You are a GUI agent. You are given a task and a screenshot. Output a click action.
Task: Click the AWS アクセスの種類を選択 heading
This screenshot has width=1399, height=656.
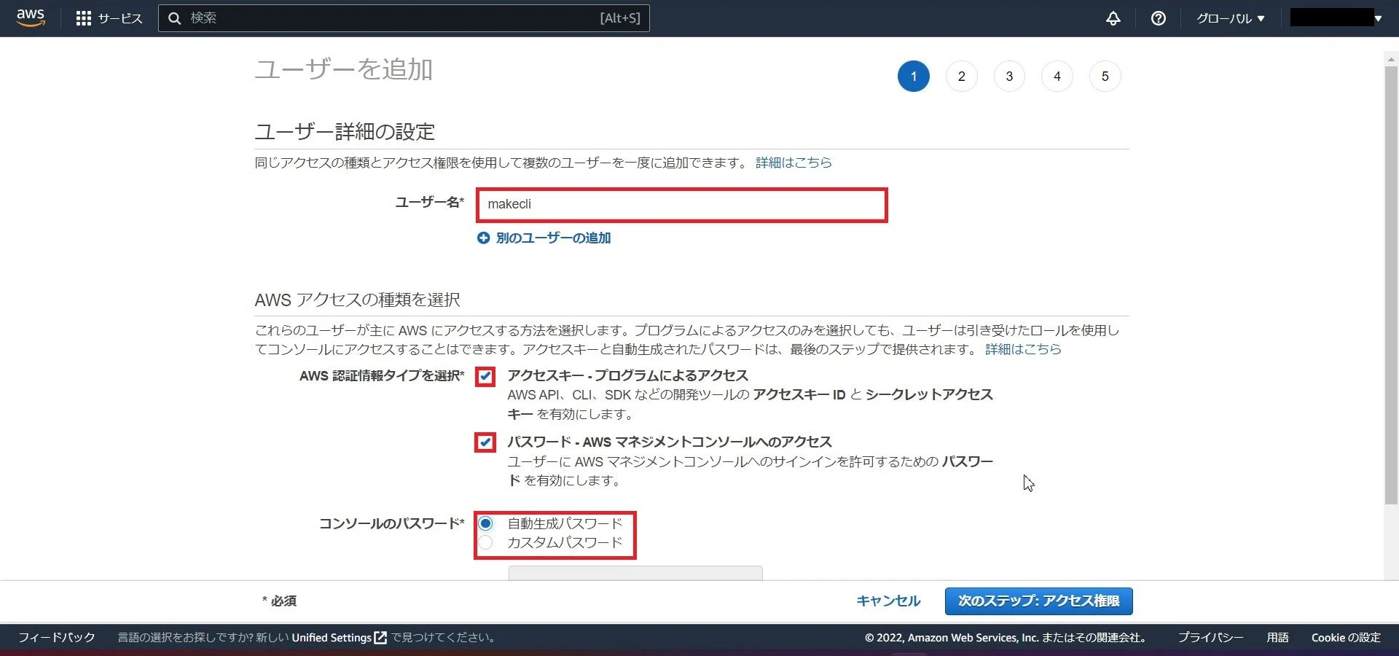(x=357, y=300)
